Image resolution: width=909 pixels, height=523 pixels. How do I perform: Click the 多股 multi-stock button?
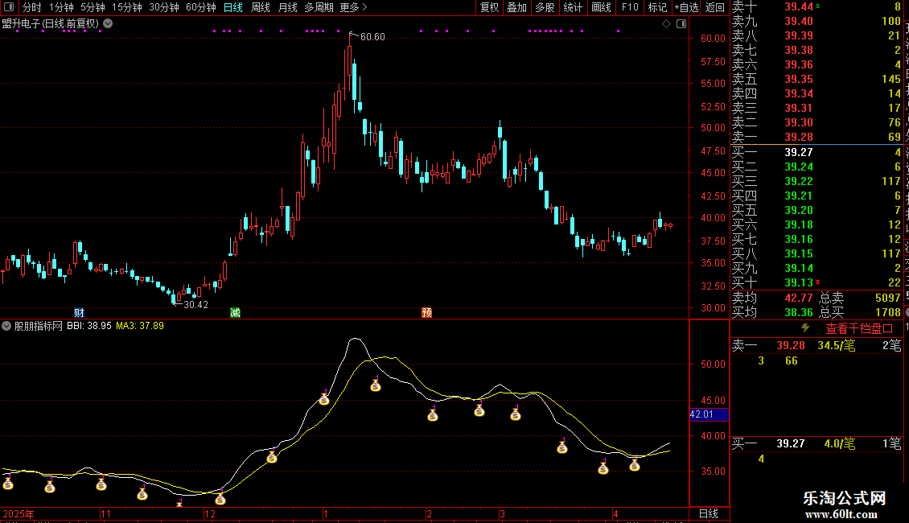point(545,7)
